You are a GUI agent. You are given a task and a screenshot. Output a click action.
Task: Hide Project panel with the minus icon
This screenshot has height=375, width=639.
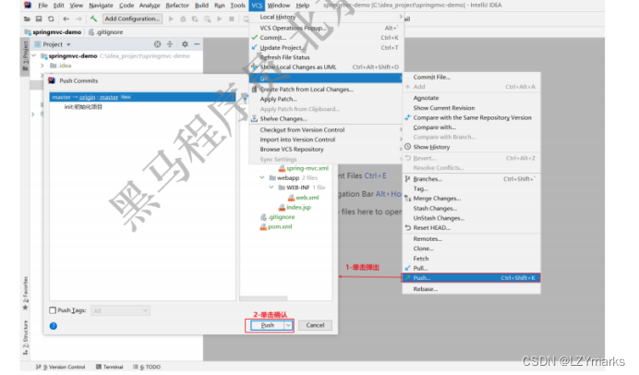197,44
